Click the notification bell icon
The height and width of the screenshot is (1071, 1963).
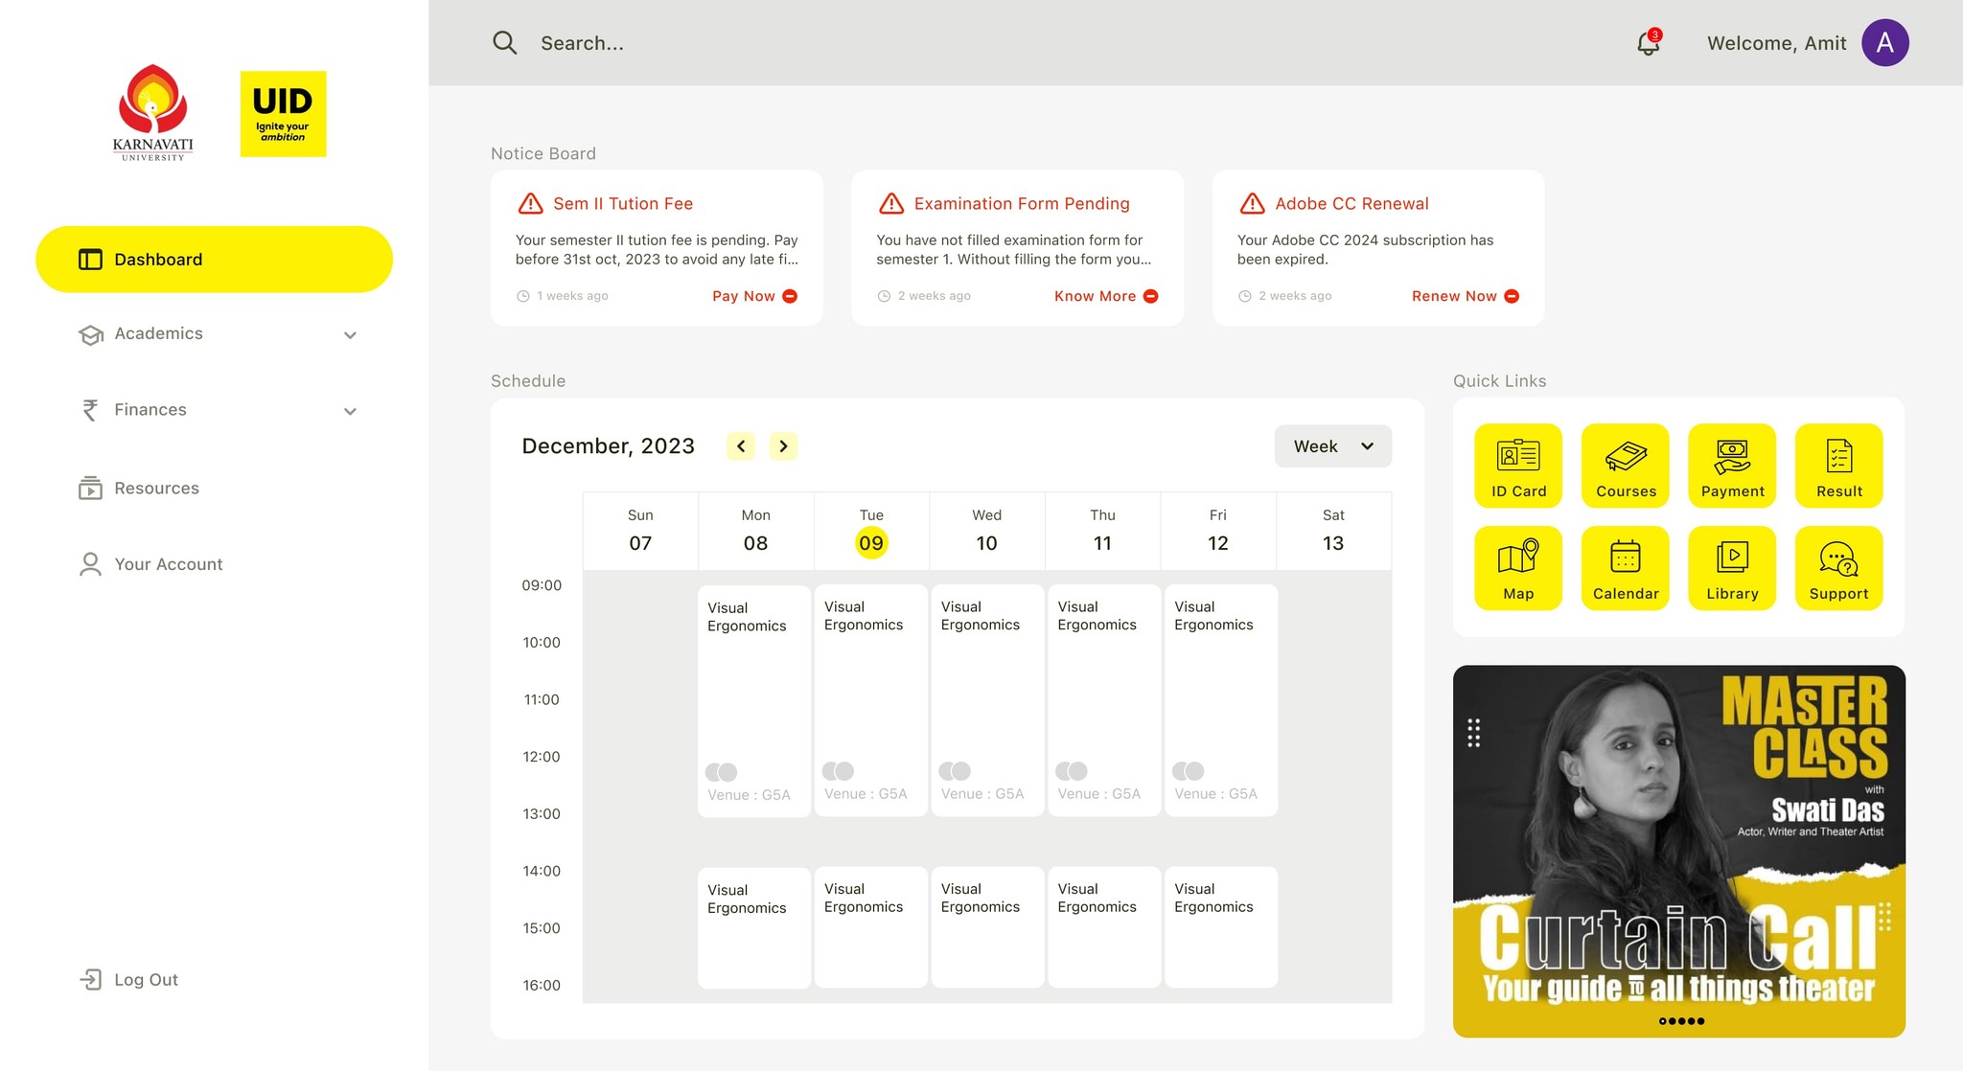(1648, 43)
